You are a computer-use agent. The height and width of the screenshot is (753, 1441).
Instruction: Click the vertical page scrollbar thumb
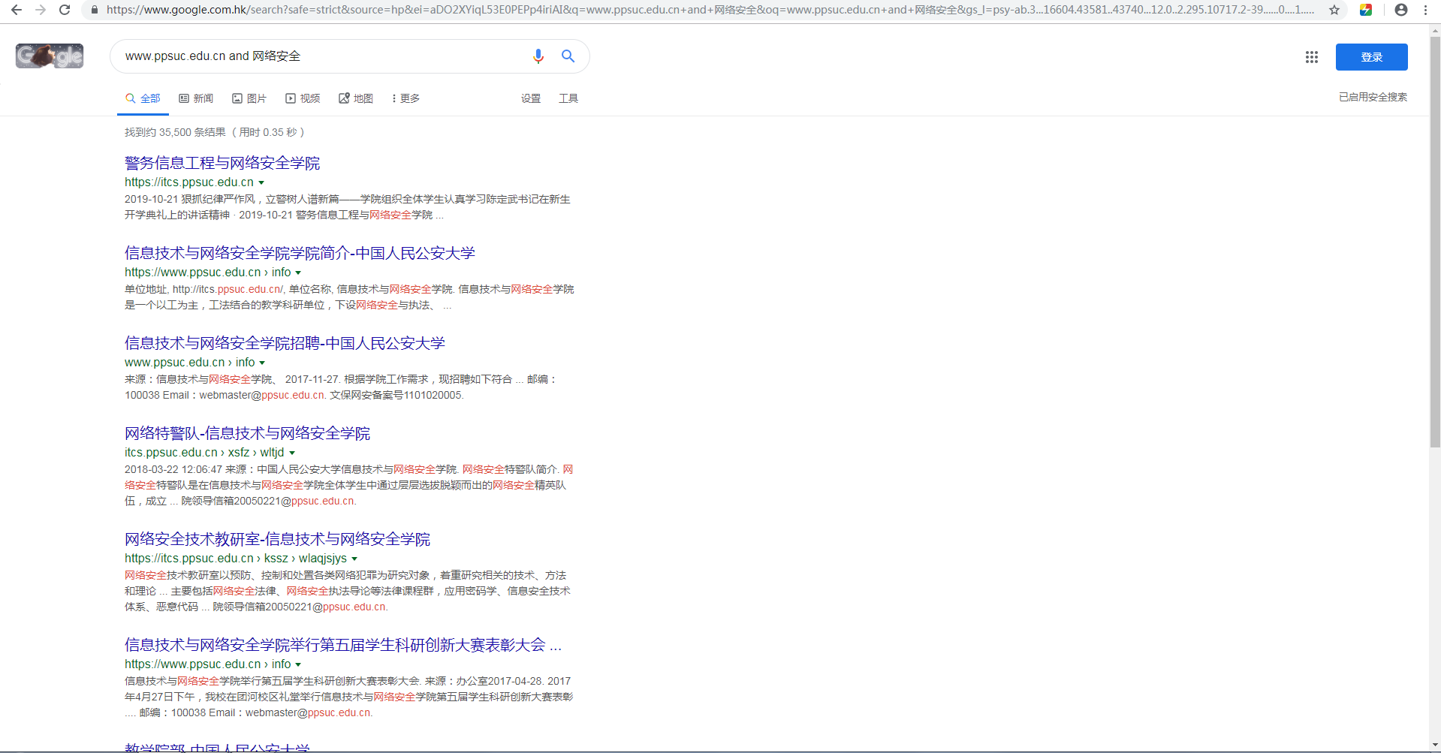[x=1435, y=242]
